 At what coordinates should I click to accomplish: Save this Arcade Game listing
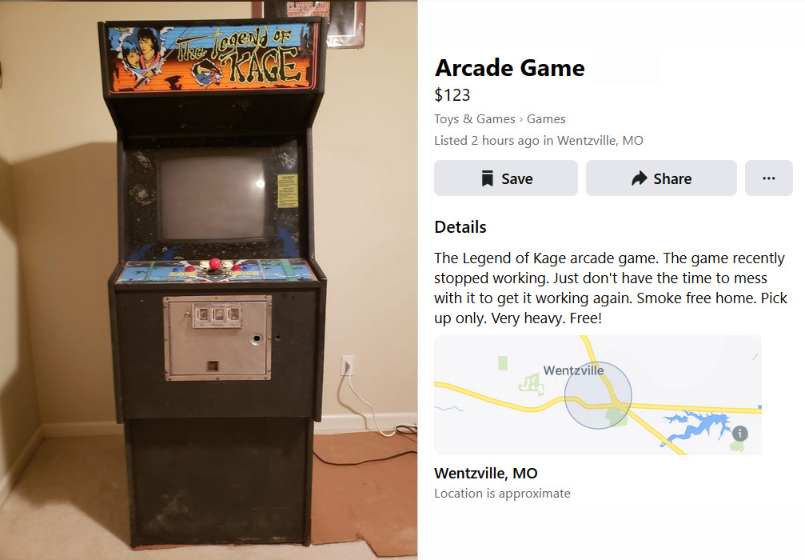(x=506, y=178)
